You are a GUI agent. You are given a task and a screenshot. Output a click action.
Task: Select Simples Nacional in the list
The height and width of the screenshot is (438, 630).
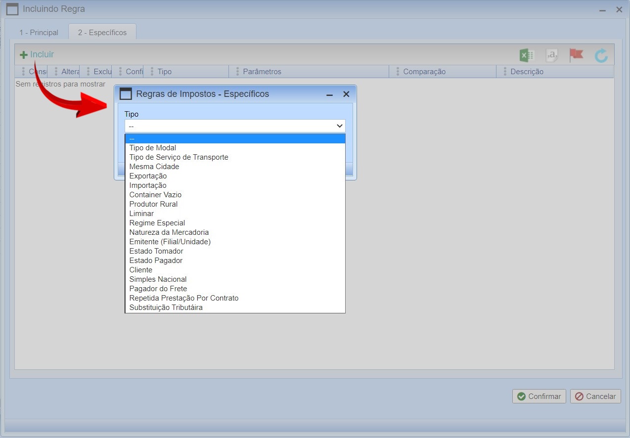pyautogui.click(x=158, y=279)
